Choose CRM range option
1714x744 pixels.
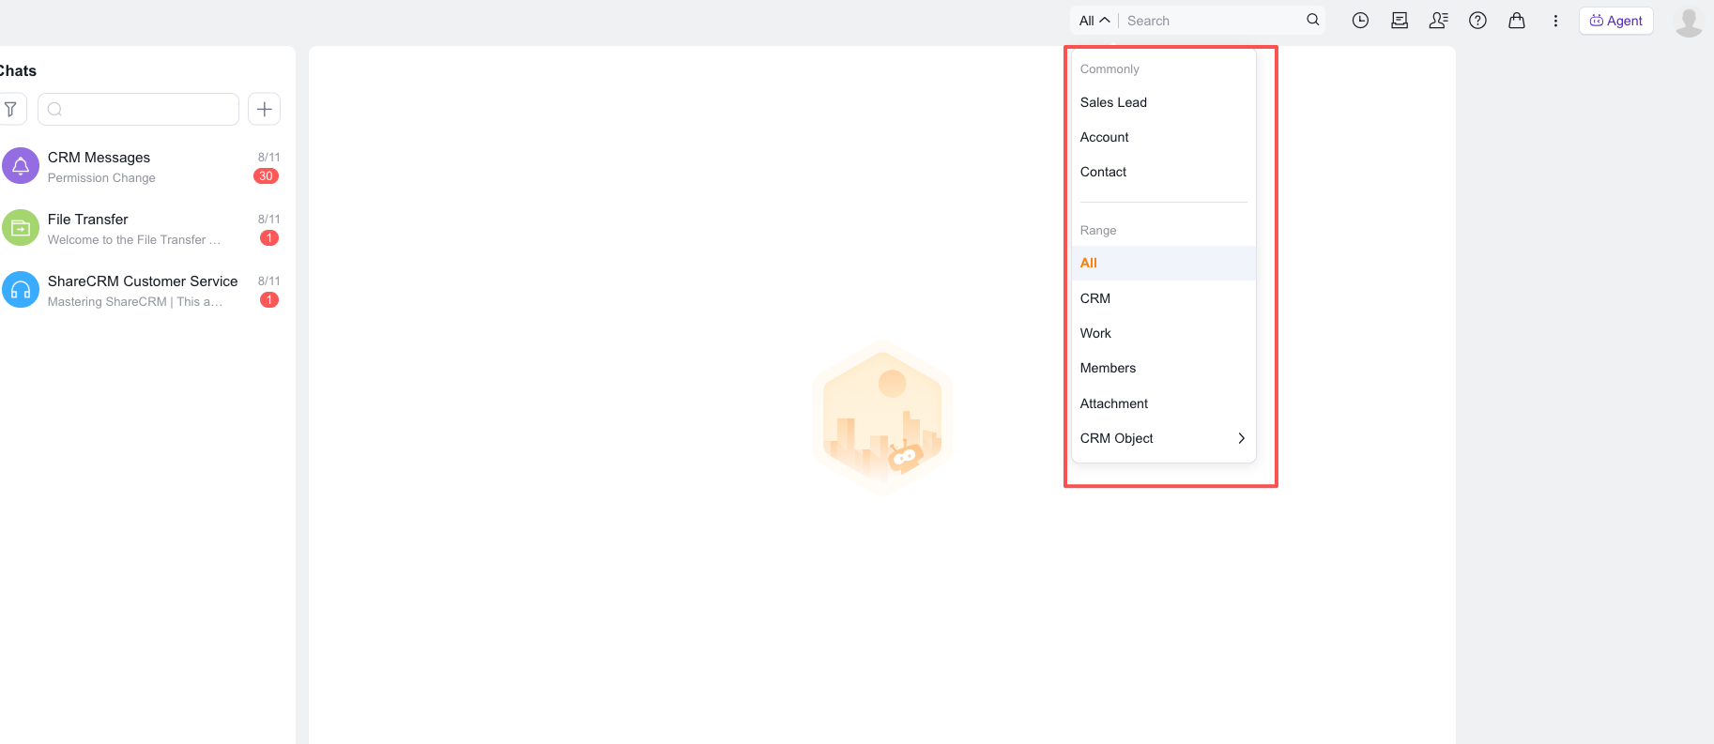pyautogui.click(x=1163, y=298)
